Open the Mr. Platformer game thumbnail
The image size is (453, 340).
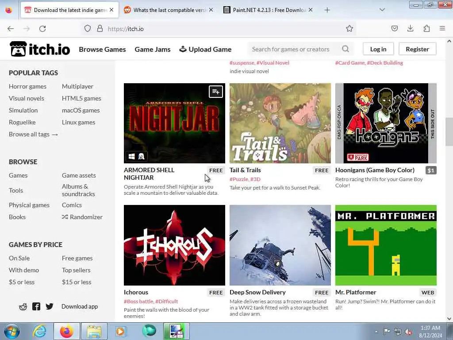click(x=386, y=245)
